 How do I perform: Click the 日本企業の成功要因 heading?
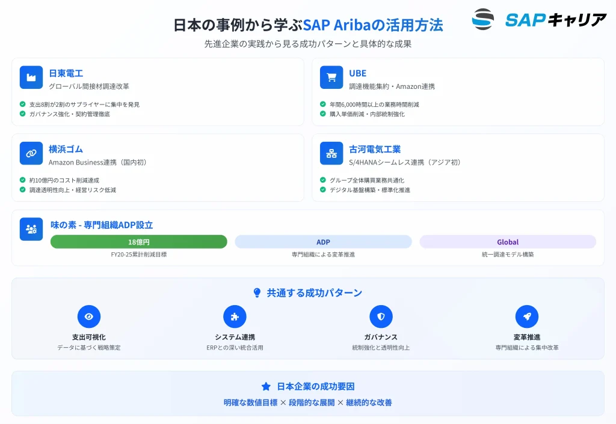click(x=316, y=387)
